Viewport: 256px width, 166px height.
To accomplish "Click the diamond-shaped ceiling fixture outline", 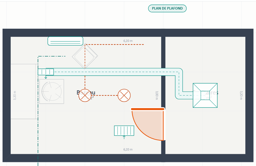I will [85, 56].
